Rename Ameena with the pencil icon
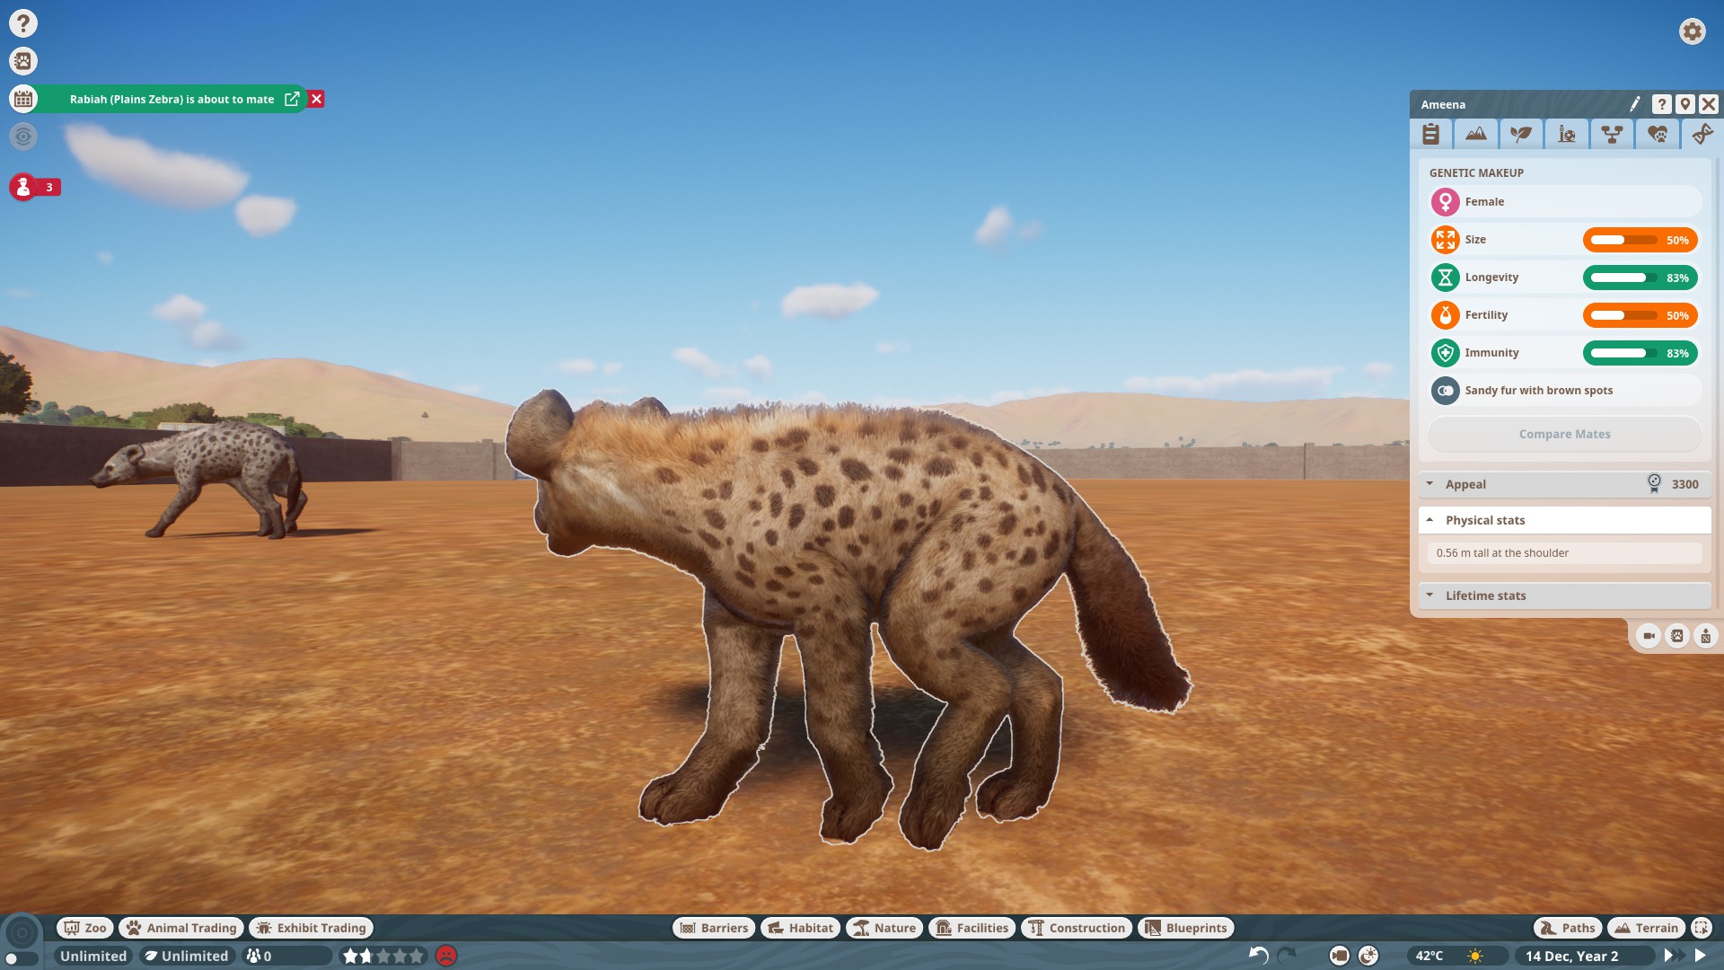 click(x=1635, y=104)
